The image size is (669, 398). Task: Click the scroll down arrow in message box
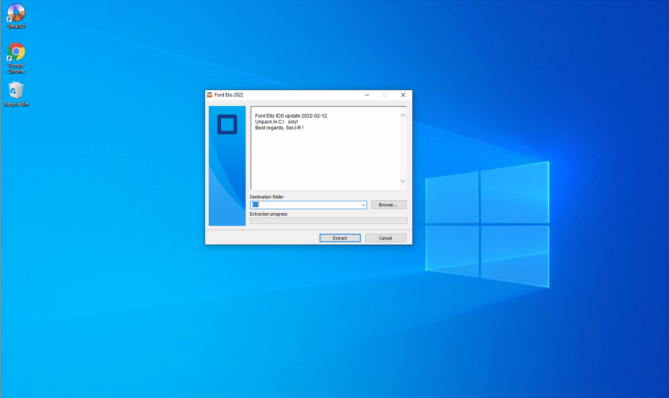(x=403, y=181)
